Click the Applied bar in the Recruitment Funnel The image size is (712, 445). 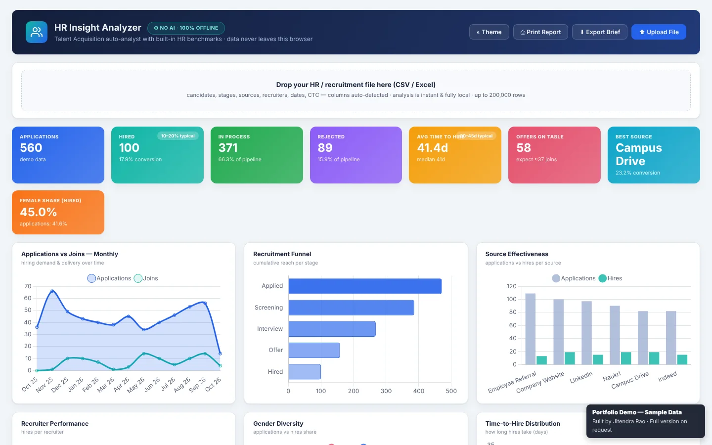tap(365, 286)
